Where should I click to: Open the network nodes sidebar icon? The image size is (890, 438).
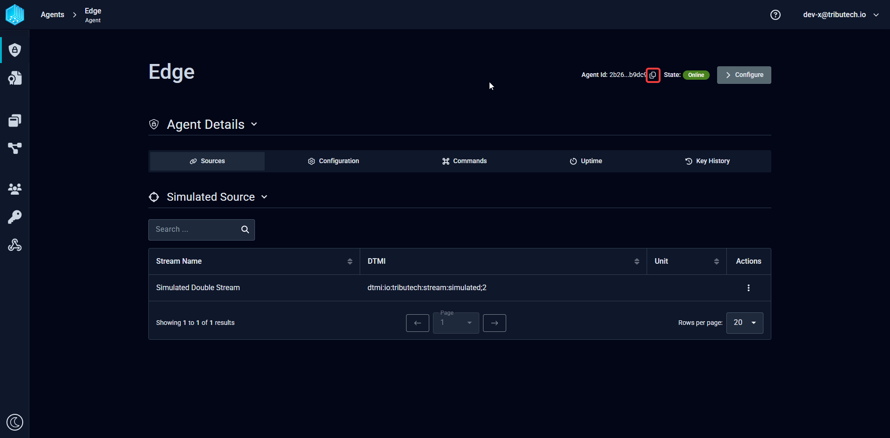click(x=15, y=148)
